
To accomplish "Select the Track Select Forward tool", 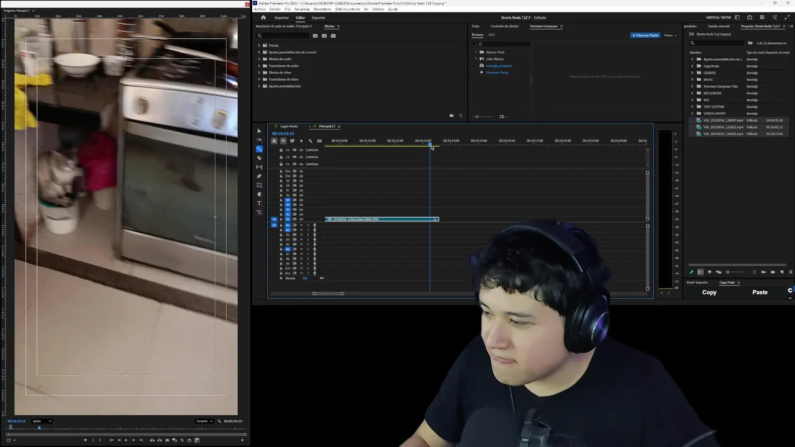I will 260,140.
